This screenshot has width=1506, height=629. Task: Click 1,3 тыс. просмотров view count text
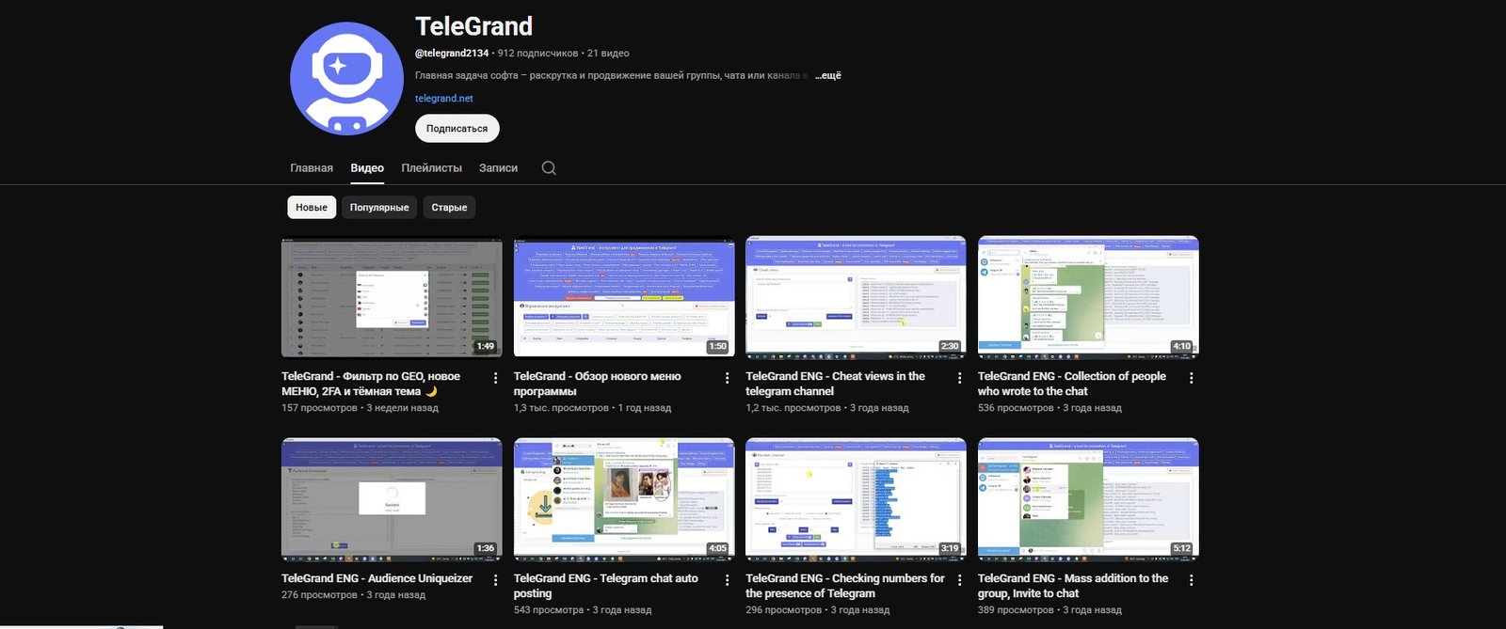click(561, 408)
